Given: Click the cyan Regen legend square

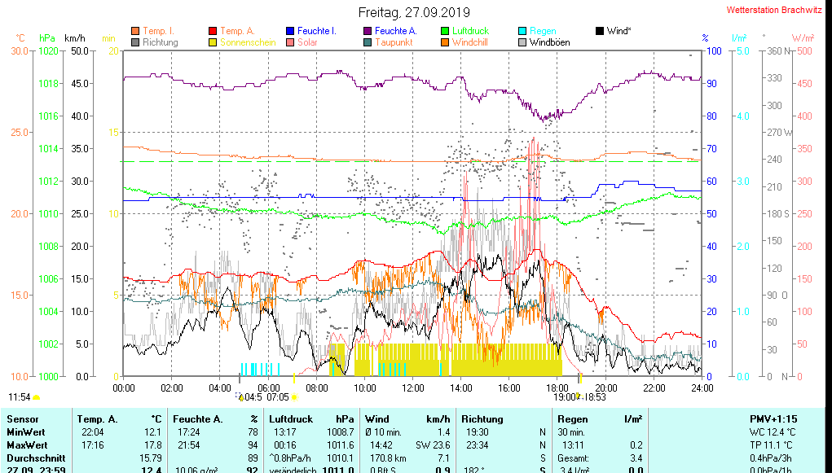Looking at the screenshot, I should pyautogui.click(x=523, y=31).
